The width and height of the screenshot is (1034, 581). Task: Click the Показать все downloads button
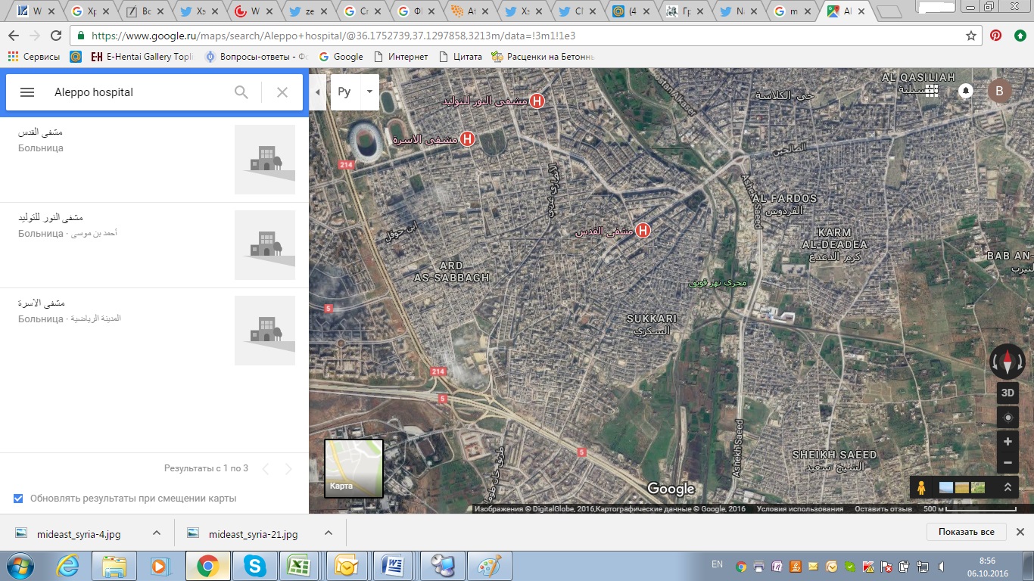[966, 532]
